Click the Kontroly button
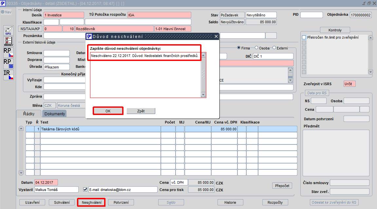The image size is (377, 209). [x=335, y=30]
